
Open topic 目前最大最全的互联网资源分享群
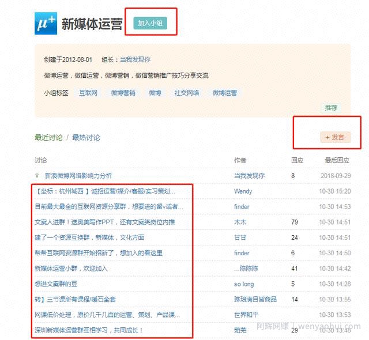pos(109,207)
